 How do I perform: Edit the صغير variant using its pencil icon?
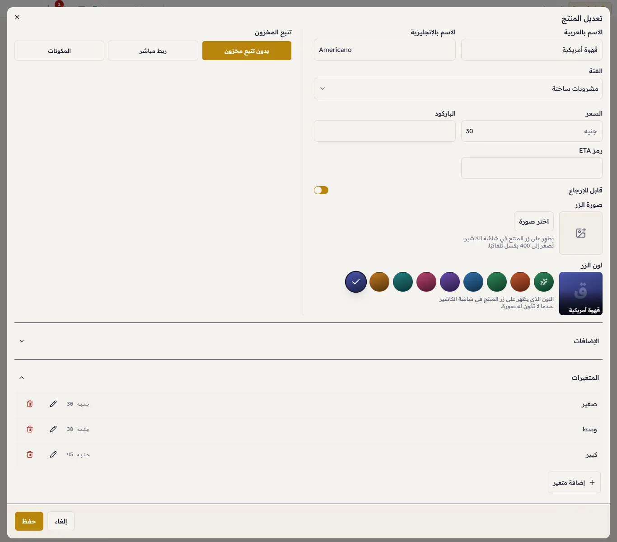(x=53, y=404)
